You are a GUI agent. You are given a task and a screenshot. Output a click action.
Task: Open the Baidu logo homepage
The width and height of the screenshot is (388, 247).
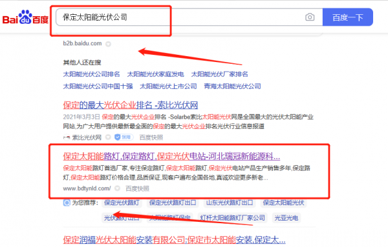[x=25, y=17]
